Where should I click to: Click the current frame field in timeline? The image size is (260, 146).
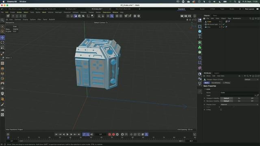click(100, 134)
